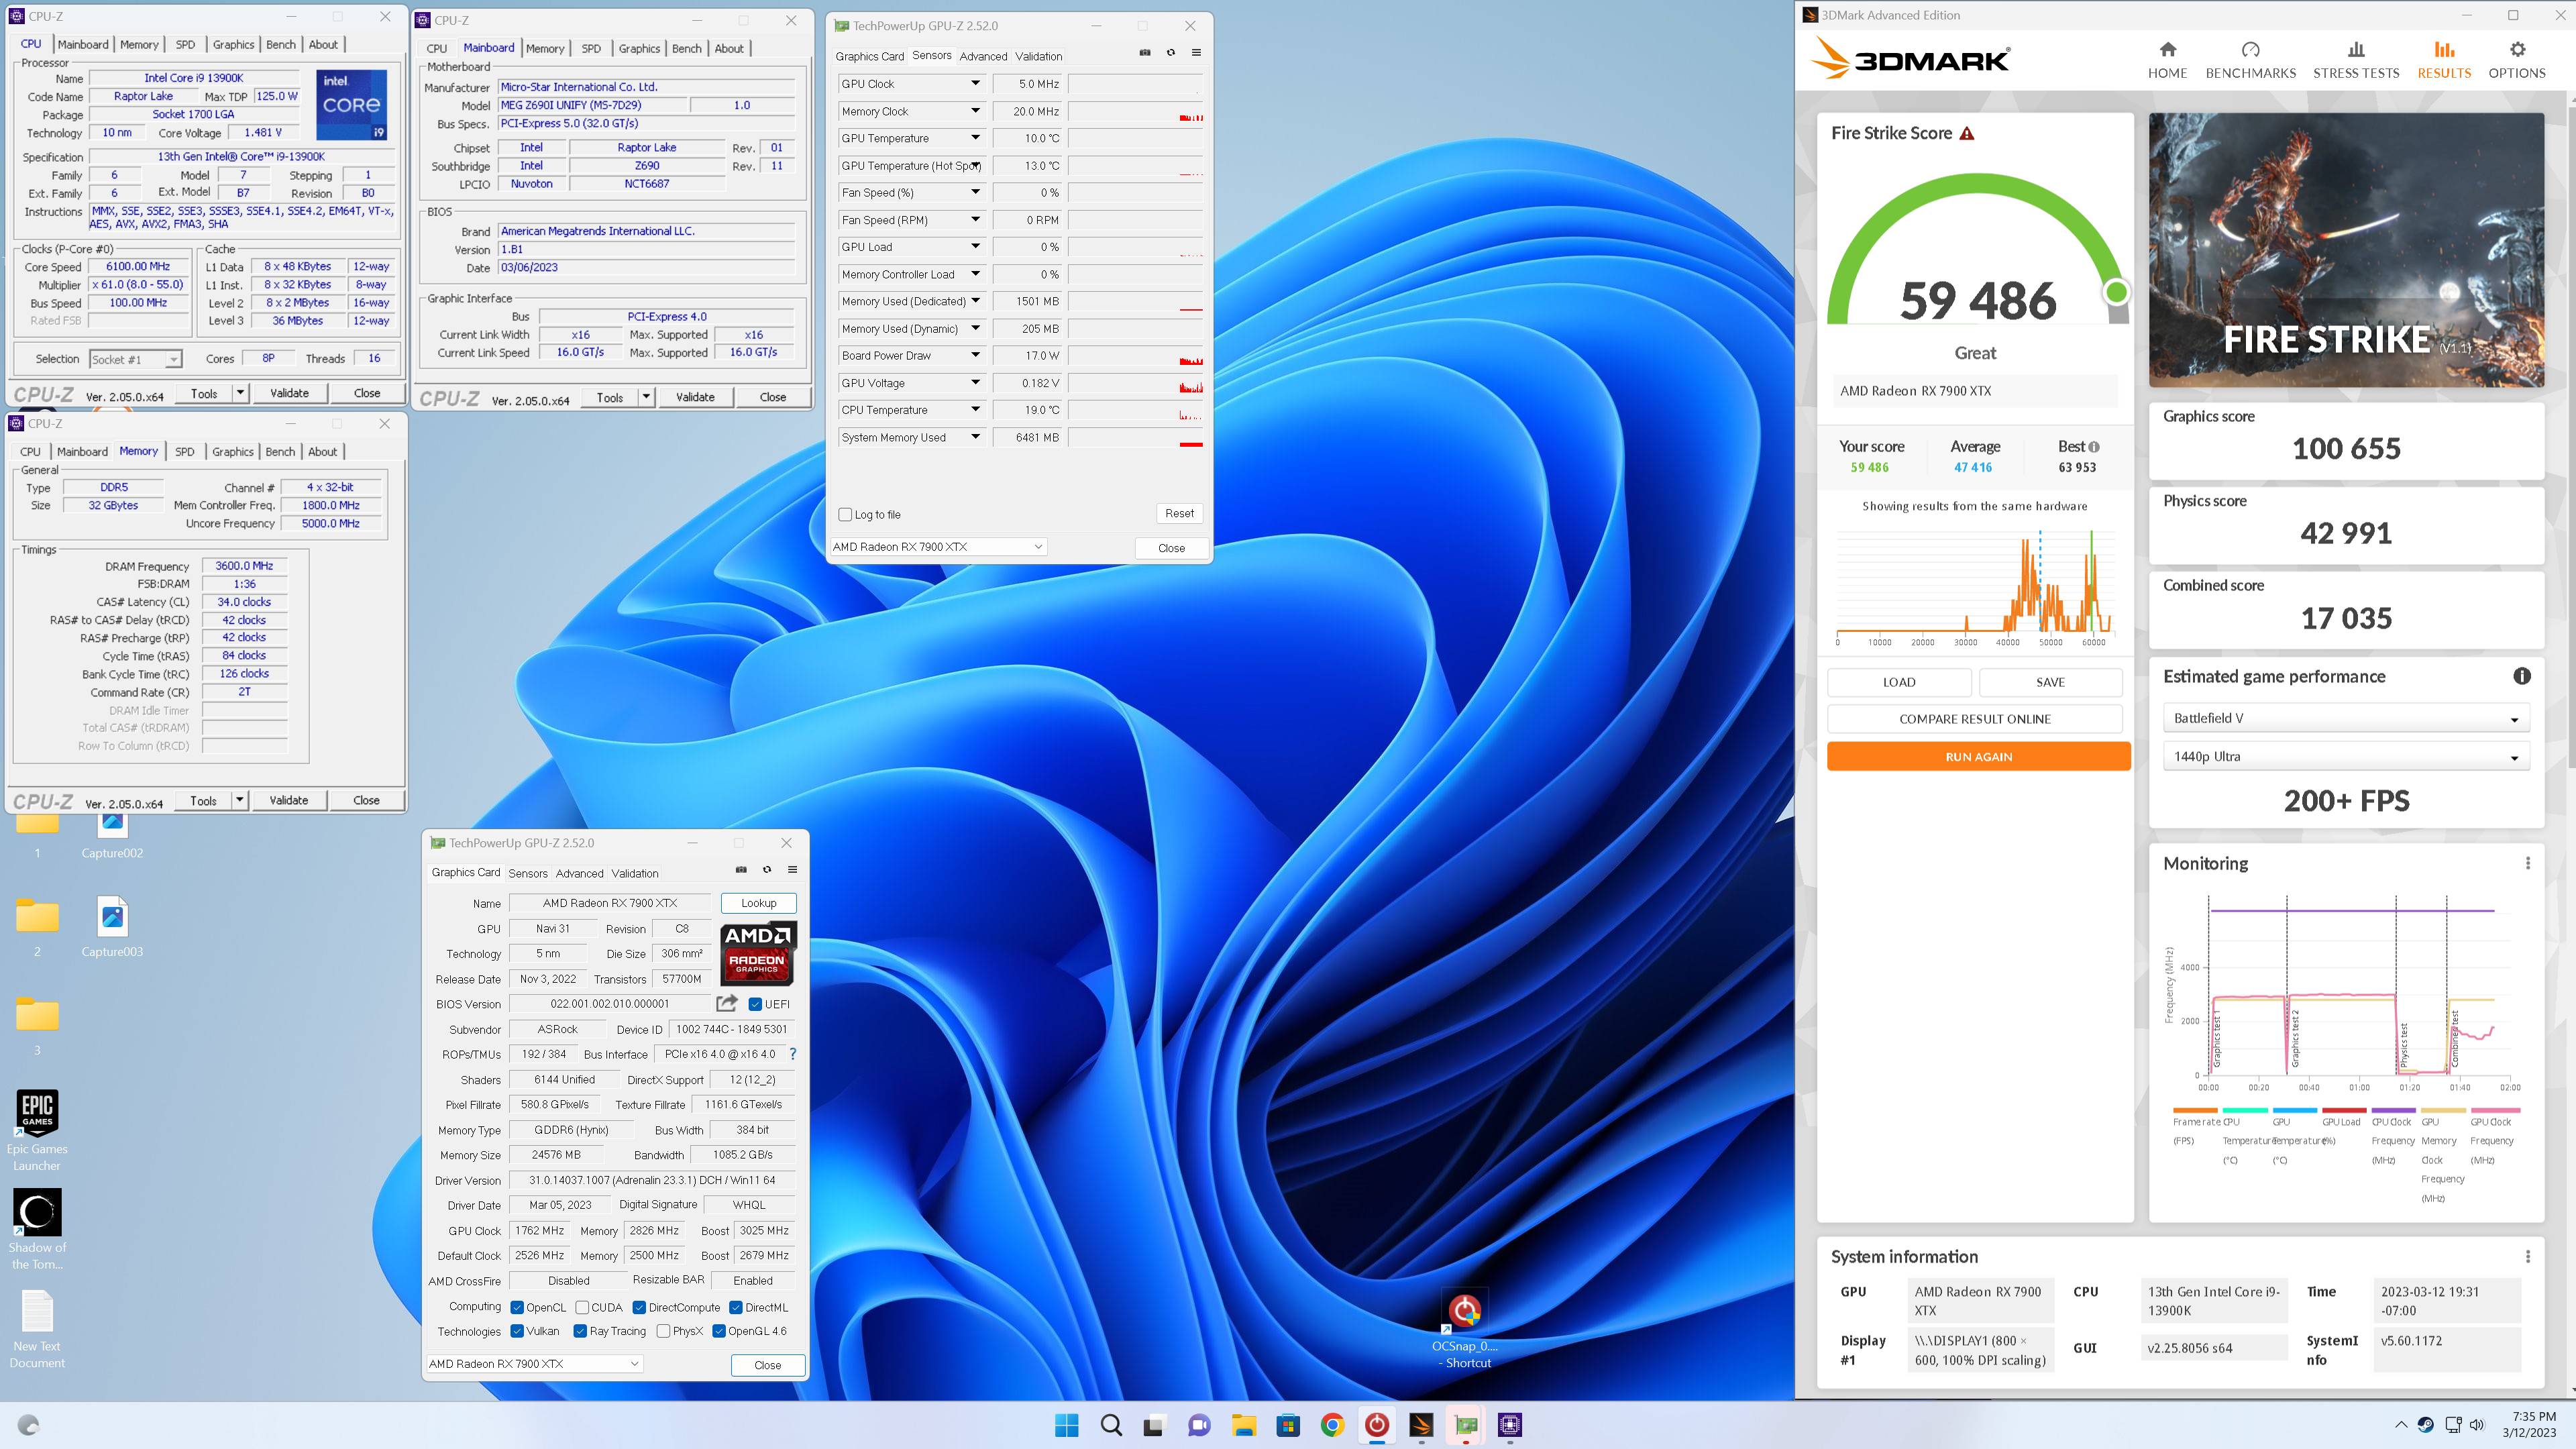2576x1449 pixels.
Task: Open the 1440p Ultra resolution dropdown
Action: [x=2345, y=756]
